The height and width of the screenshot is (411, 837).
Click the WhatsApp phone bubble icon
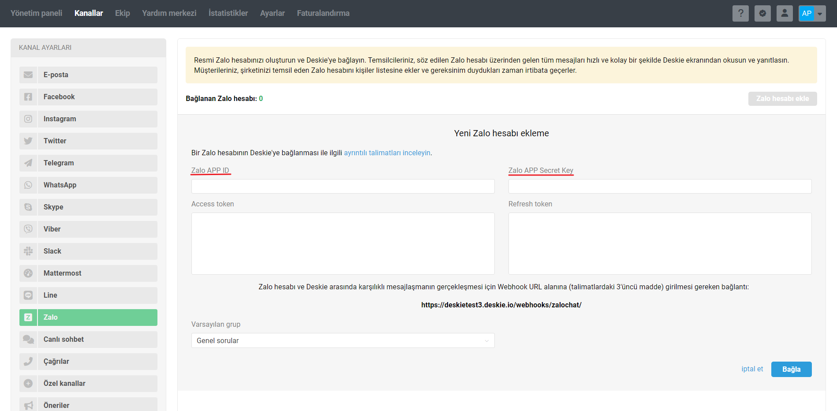pyautogui.click(x=28, y=185)
